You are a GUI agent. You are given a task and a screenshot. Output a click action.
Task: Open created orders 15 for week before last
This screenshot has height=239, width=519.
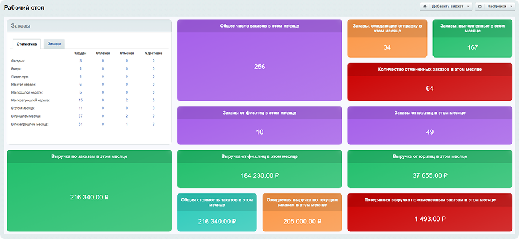tap(80, 100)
